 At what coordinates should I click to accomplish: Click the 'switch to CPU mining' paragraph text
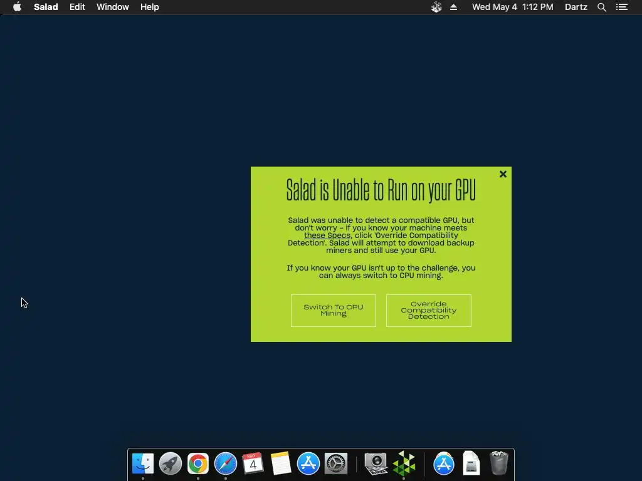(381, 272)
